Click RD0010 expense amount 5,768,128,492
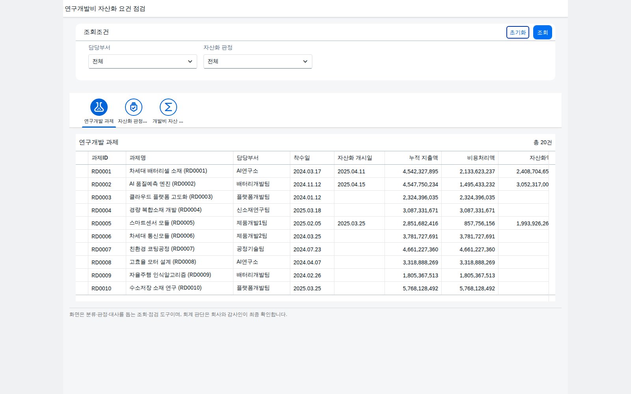Image resolution: width=631 pixels, height=394 pixels. 477,288
